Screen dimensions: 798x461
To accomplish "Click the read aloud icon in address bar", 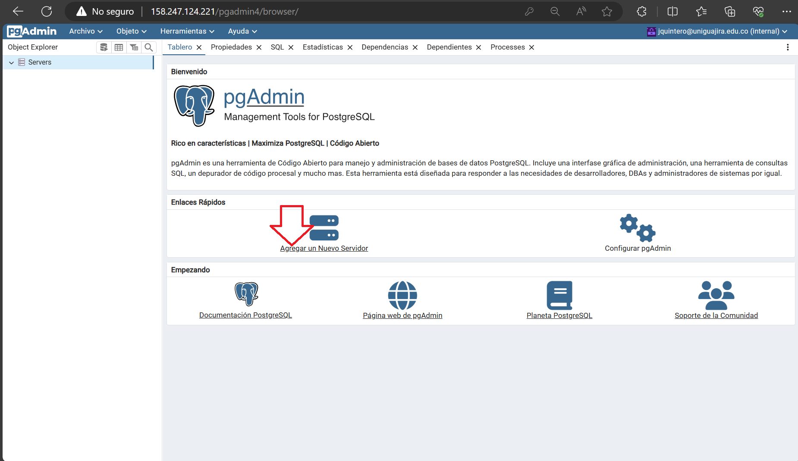I will (x=581, y=12).
